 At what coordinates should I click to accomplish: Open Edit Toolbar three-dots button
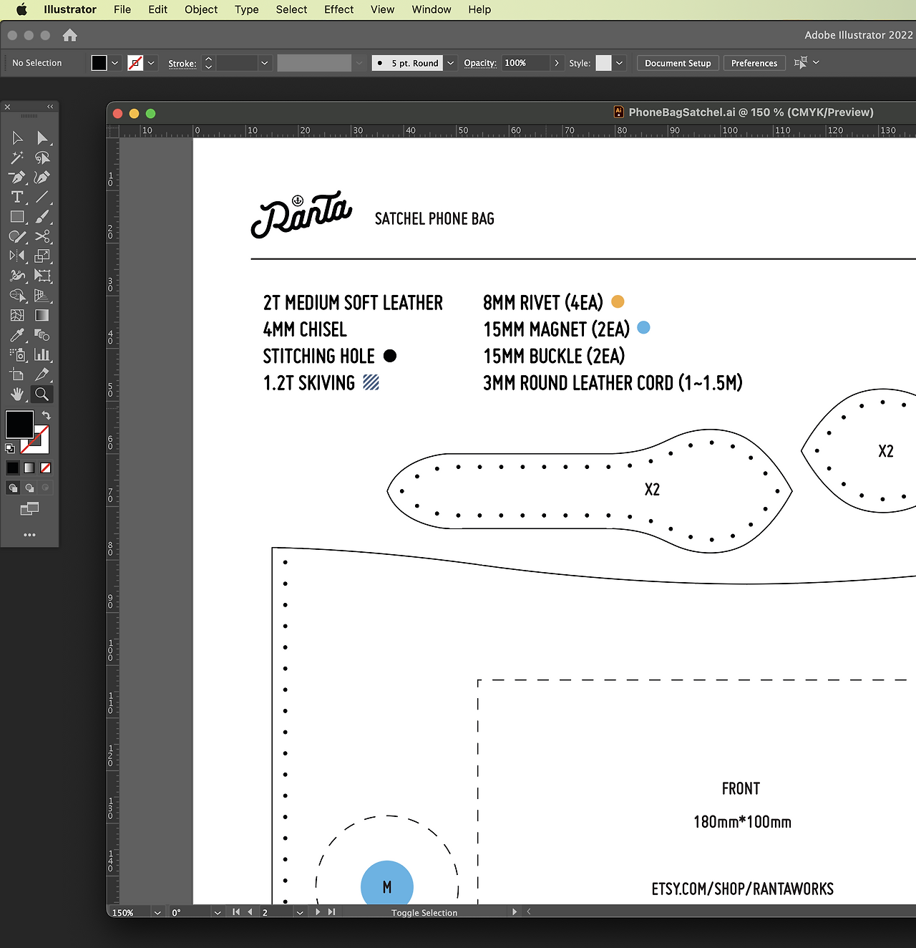(29, 535)
